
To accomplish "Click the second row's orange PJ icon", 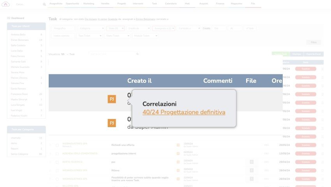I will click(112, 123).
